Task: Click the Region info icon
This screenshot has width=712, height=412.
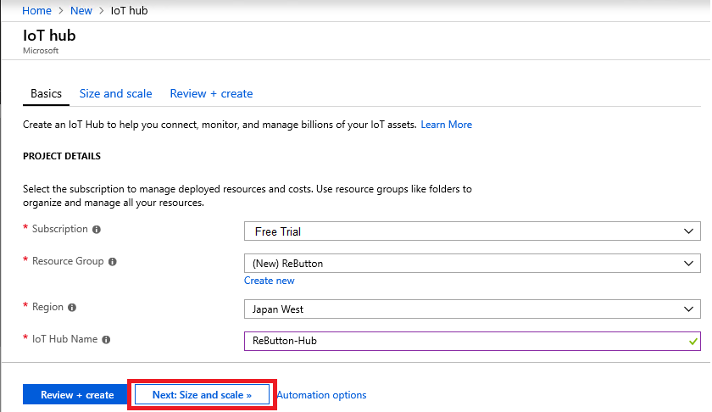Action: point(72,308)
